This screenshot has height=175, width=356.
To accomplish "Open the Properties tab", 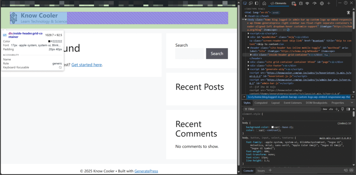I will [x=338, y=103].
